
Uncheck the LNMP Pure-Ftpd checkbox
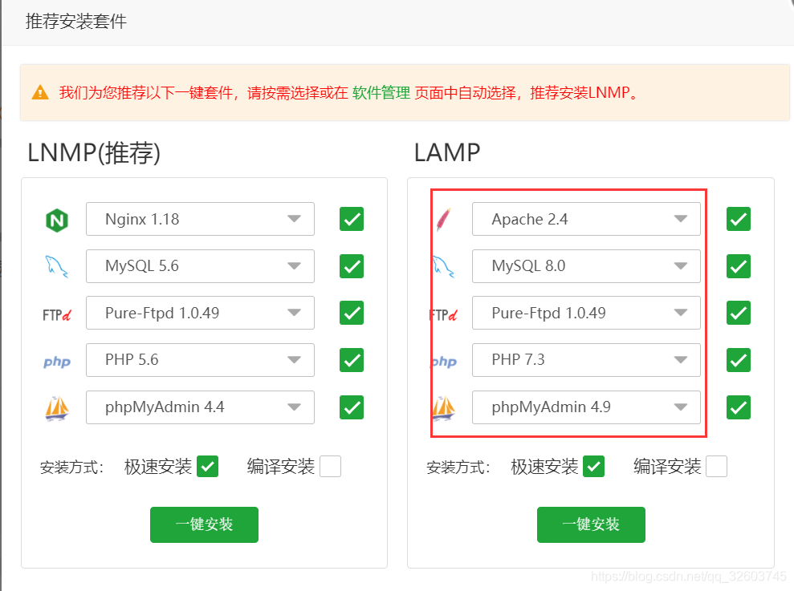point(352,313)
